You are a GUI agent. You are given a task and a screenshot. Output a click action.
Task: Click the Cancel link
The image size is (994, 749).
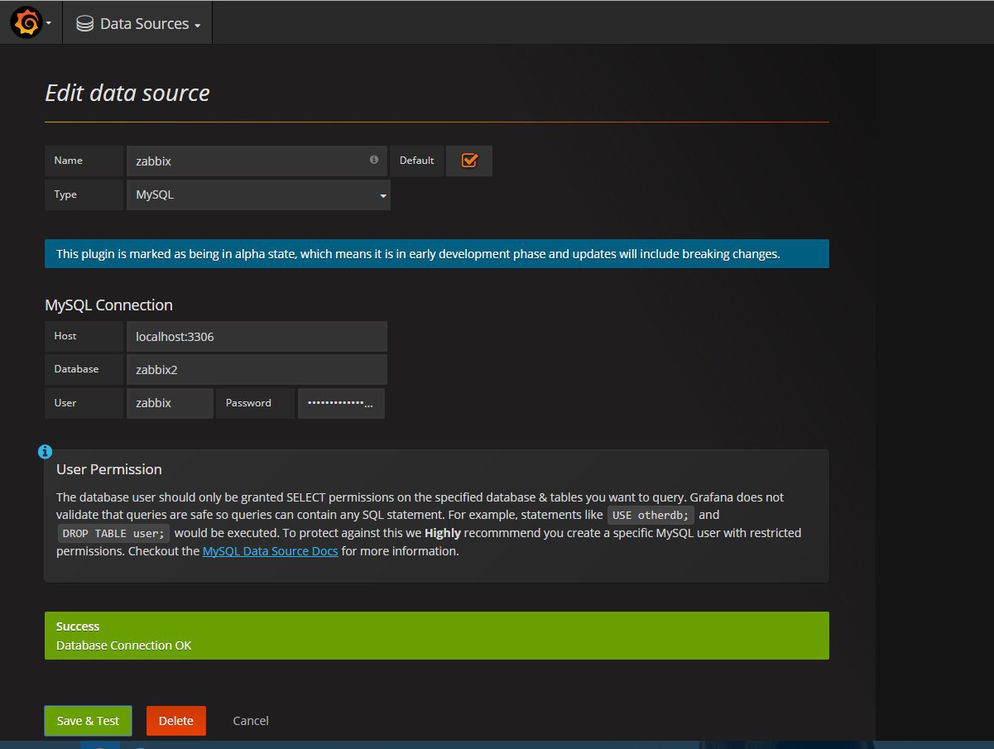coord(251,720)
